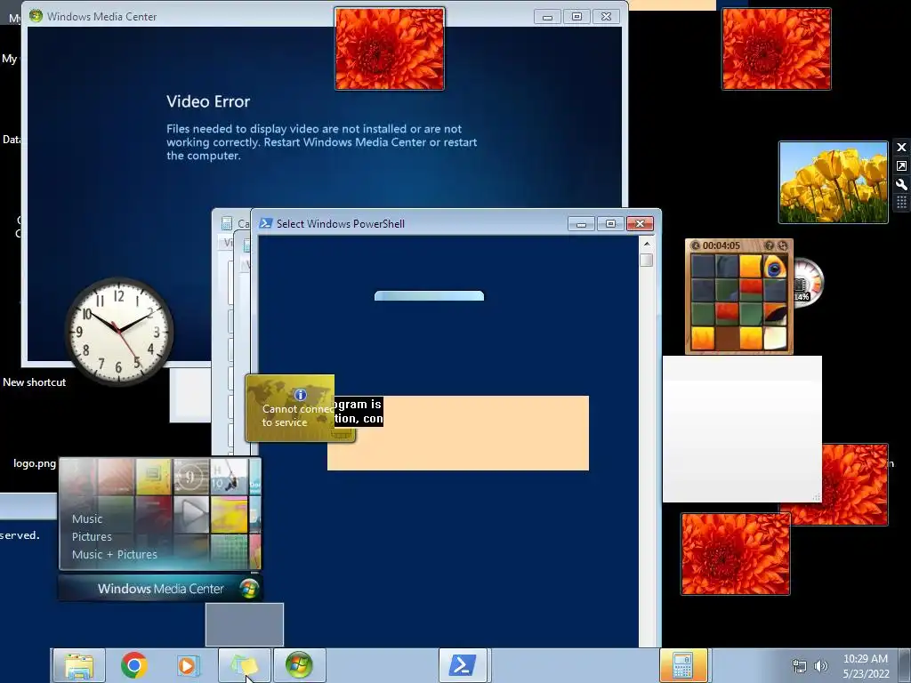Screen dimensions: 911x683
Task: Minimize the Select Windows PowerShell window
Action: tap(581, 223)
